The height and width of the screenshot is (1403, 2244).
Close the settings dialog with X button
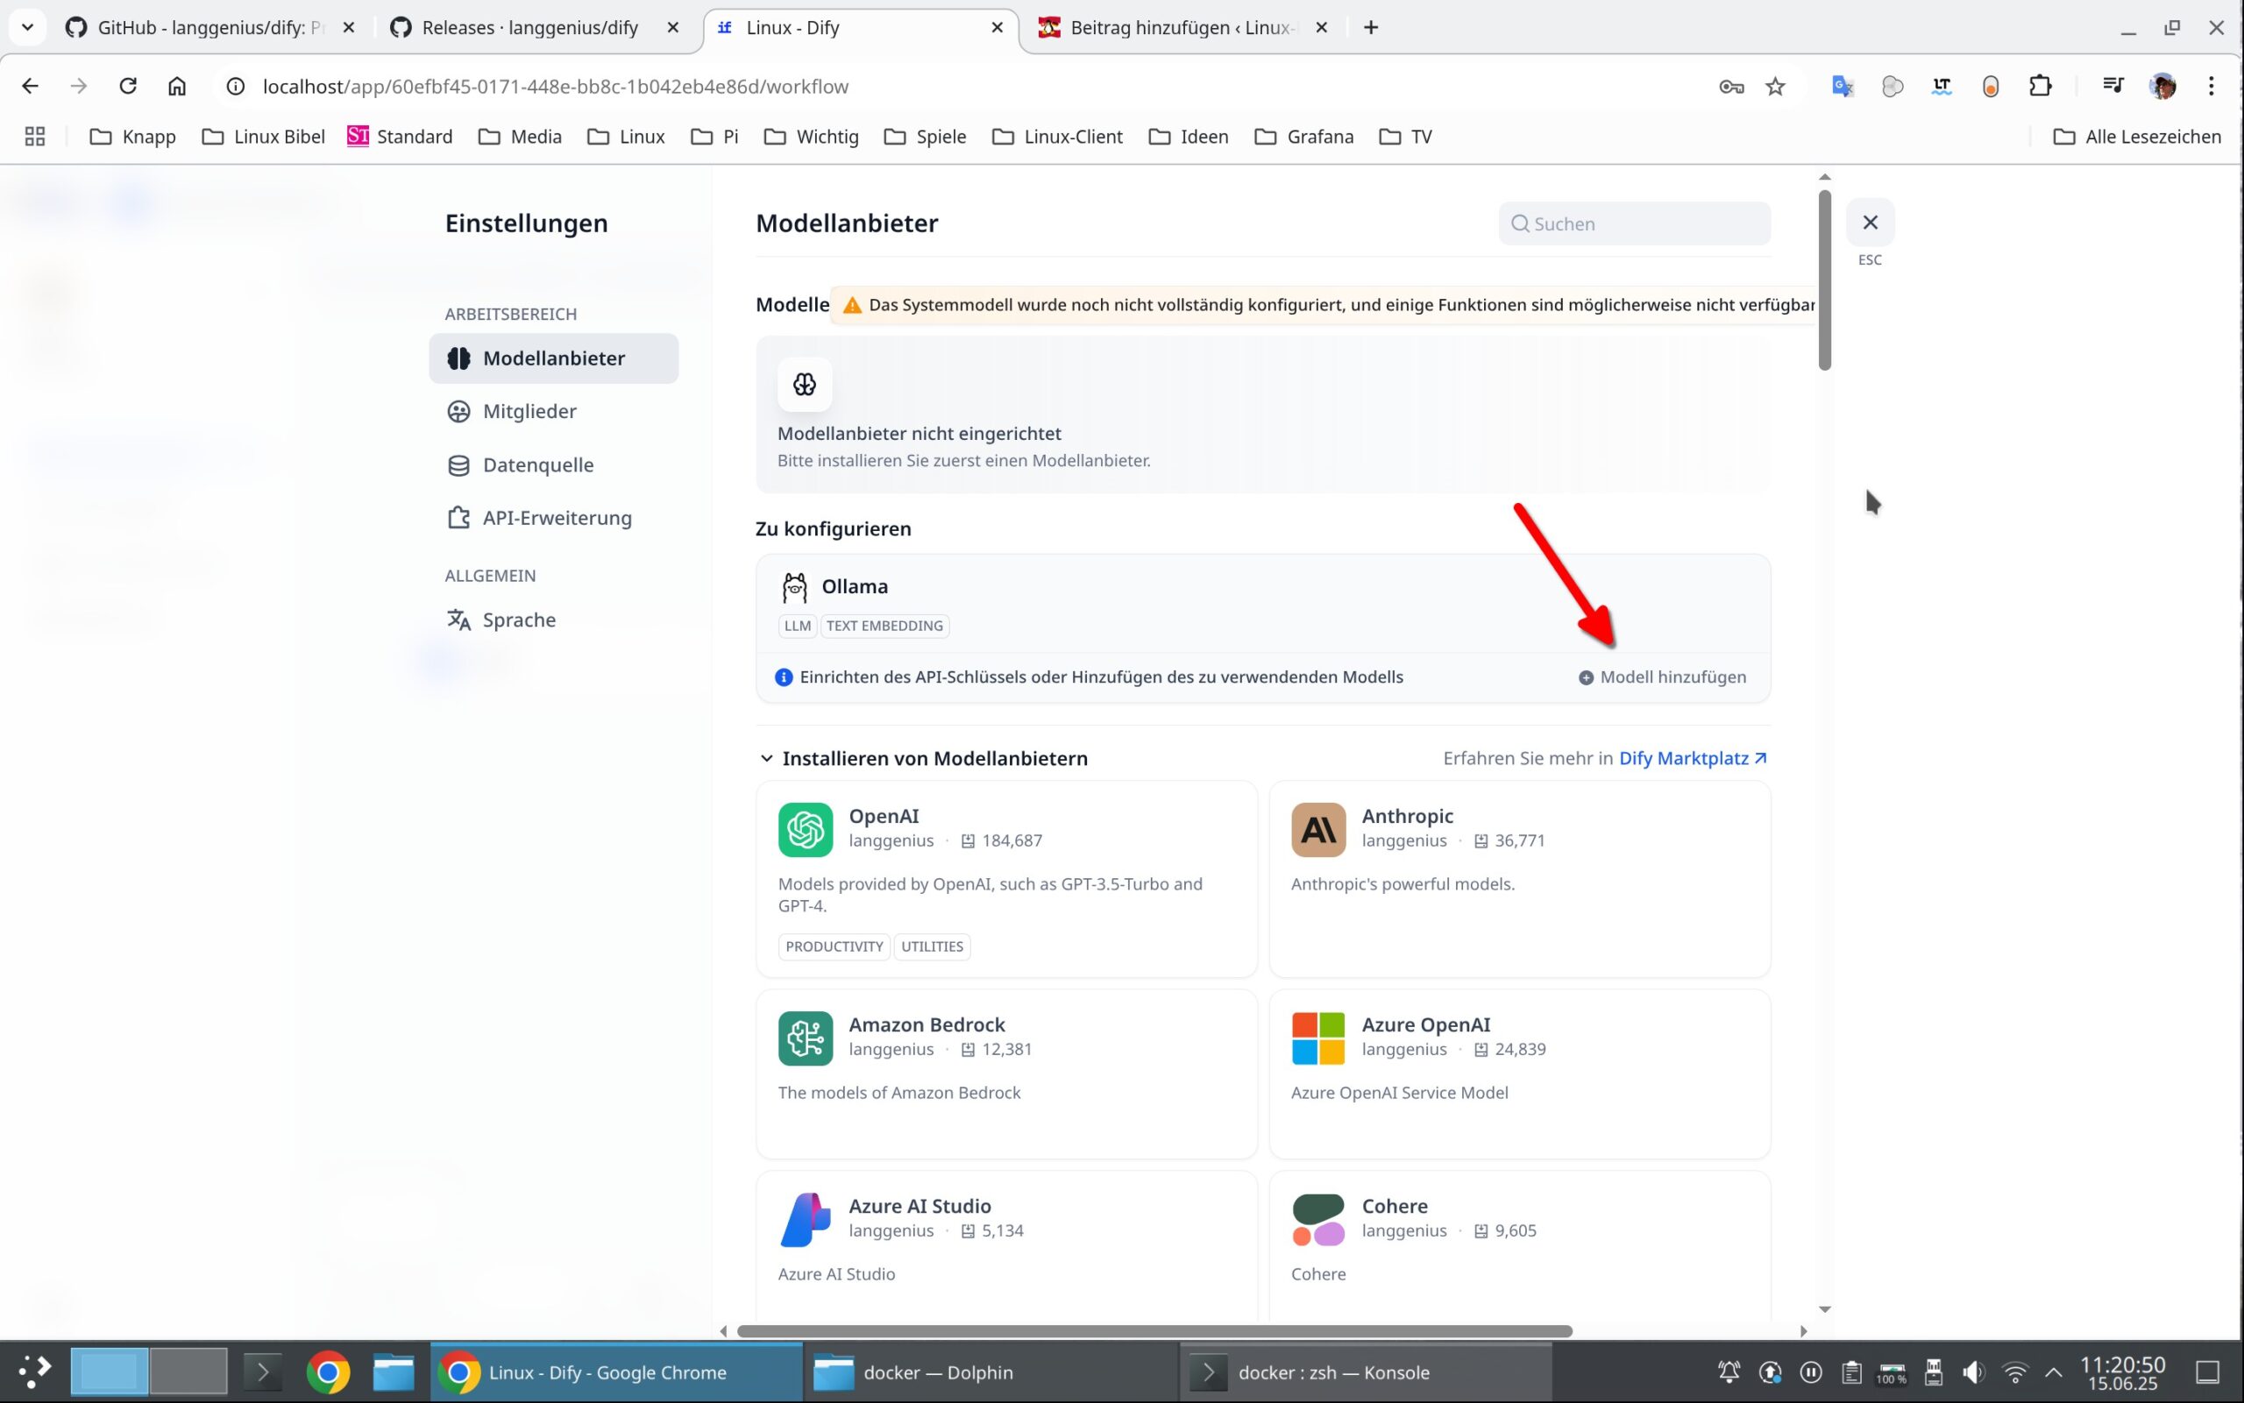coord(1869,223)
